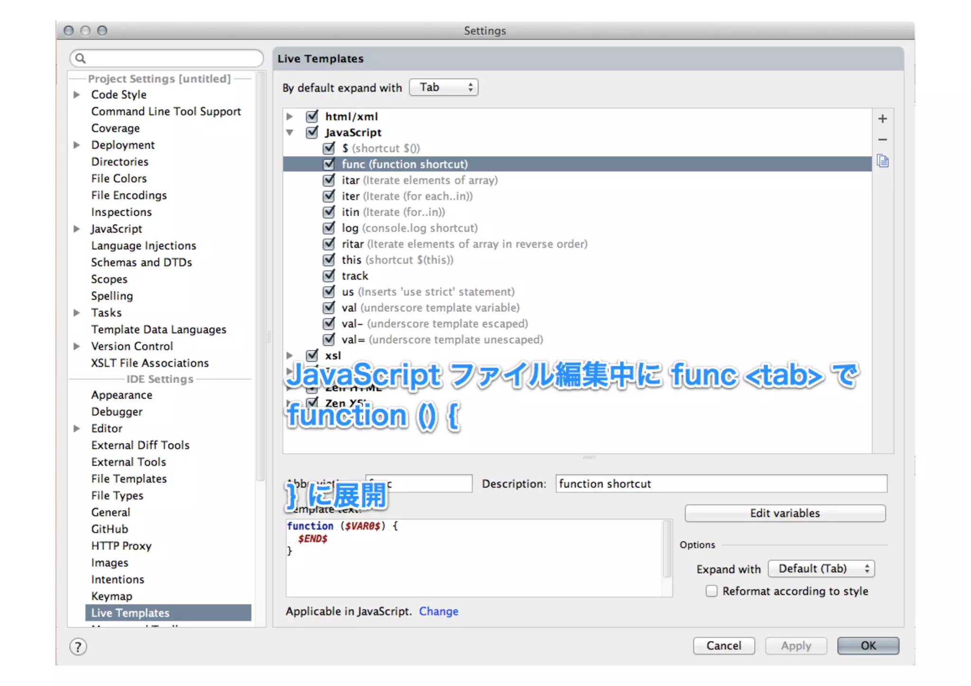Open File Templates settings page
Viewport: 971px width, 686px height.
click(x=129, y=479)
